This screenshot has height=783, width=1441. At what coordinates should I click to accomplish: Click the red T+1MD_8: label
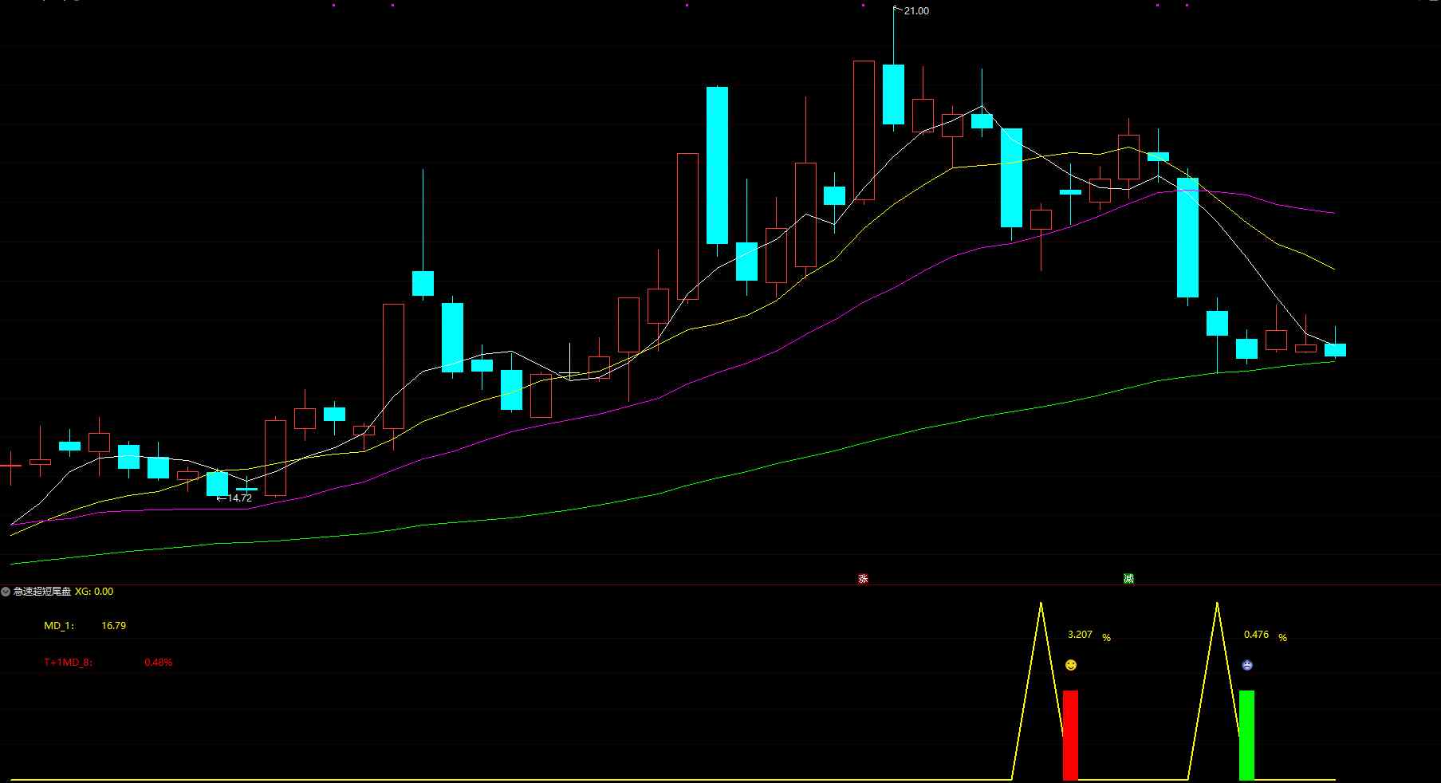68,662
